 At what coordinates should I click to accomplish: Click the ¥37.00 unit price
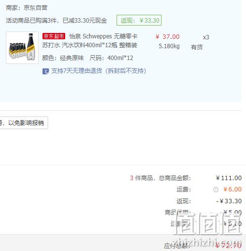(167, 37)
